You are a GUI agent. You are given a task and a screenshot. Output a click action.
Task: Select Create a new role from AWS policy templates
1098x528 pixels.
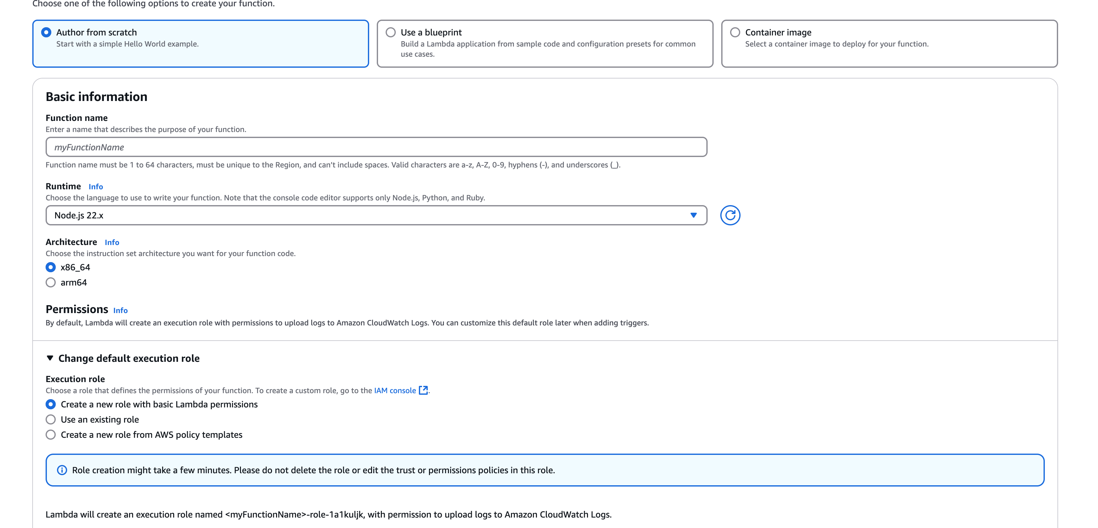[x=51, y=435]
